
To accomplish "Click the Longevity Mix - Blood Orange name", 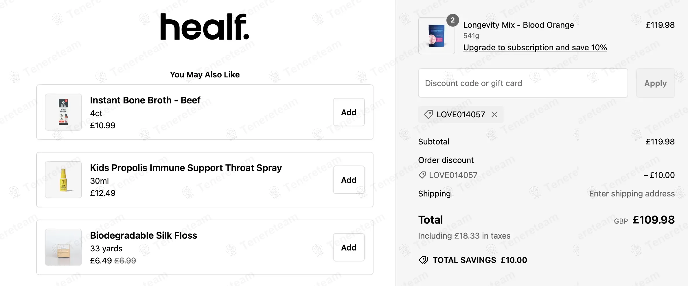I will point(518,25).
